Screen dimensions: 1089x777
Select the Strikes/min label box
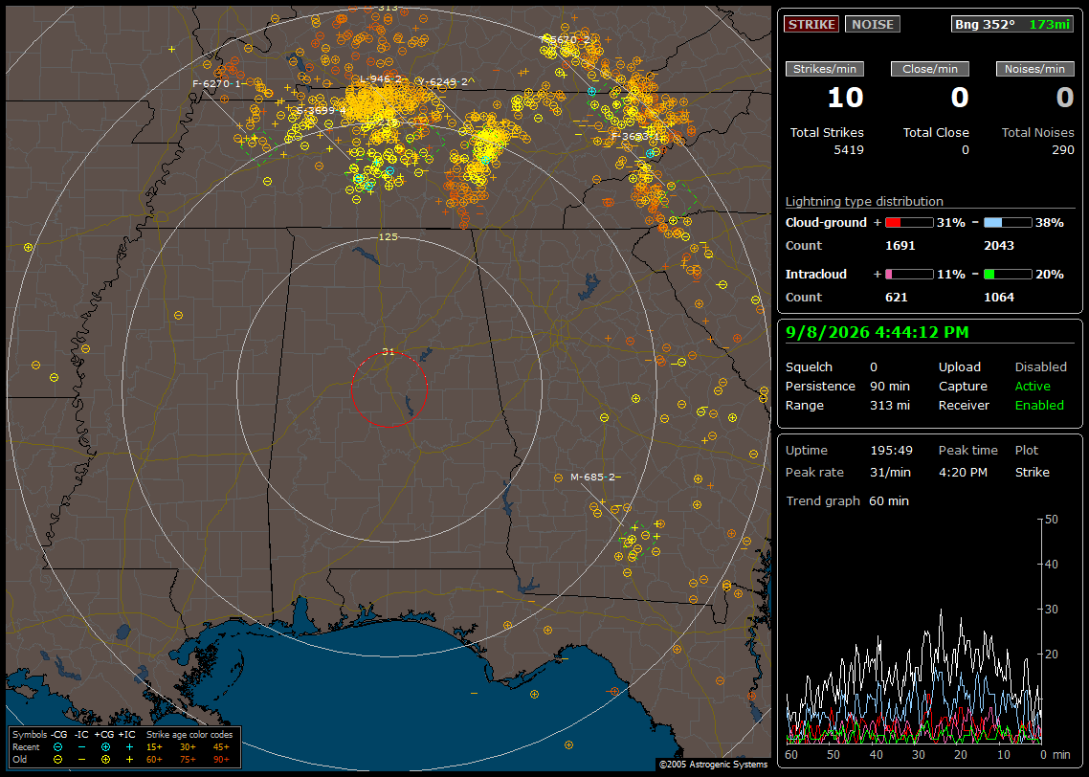click(x=824, y=69)
